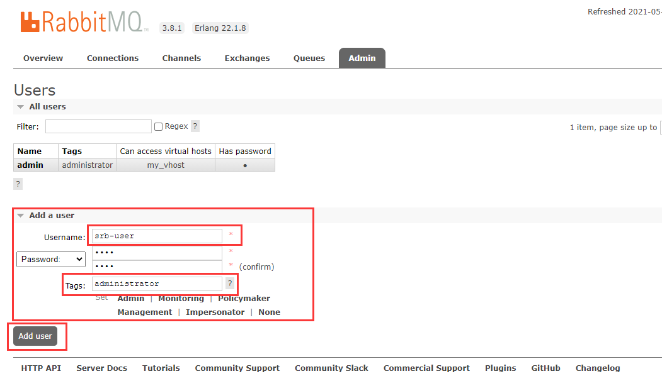Viewport: 662px width, 386px height.
Task: Open the HTTP API footer link
Action: (x=41, y=368)
